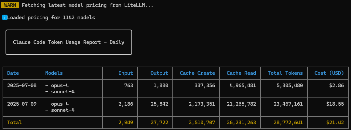Select the Models column header
The width and height of the screenshot is (351, 130).
tap(54, 73)
